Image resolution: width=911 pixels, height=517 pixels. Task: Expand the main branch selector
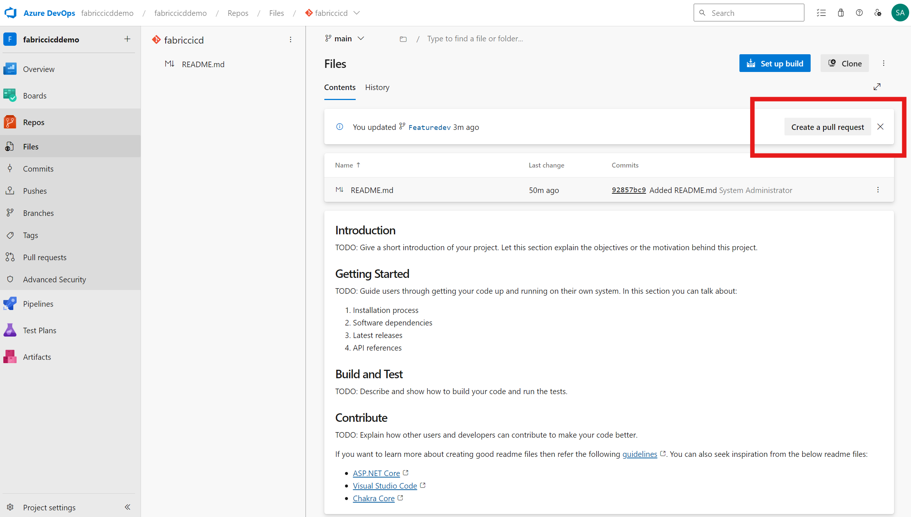pyautogui.click(x=344, y=39)
